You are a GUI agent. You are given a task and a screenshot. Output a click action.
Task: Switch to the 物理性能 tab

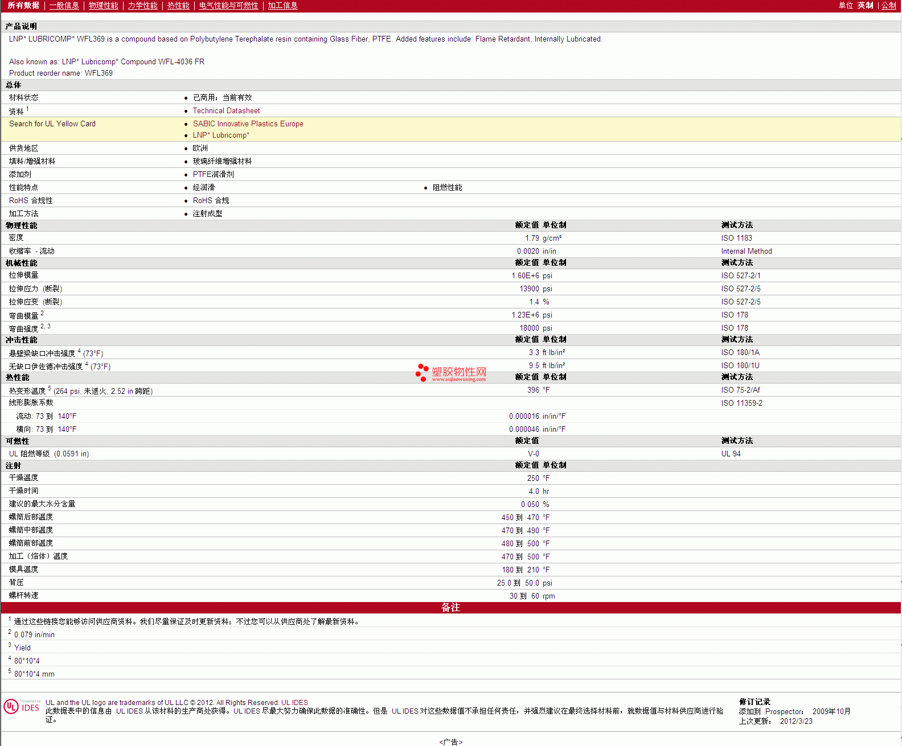(103, 6)
